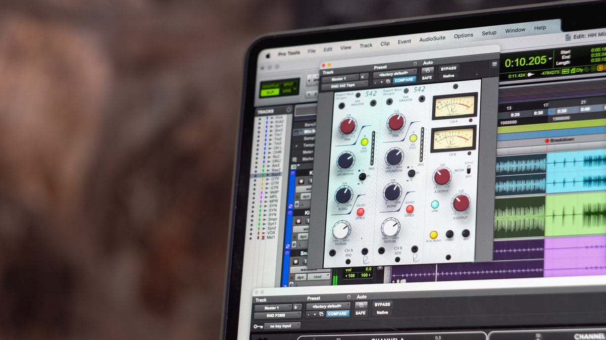
Task: Click SAFE in the RND P2MB plugin window
Action: pyautogui.click(x=360, y=313)
